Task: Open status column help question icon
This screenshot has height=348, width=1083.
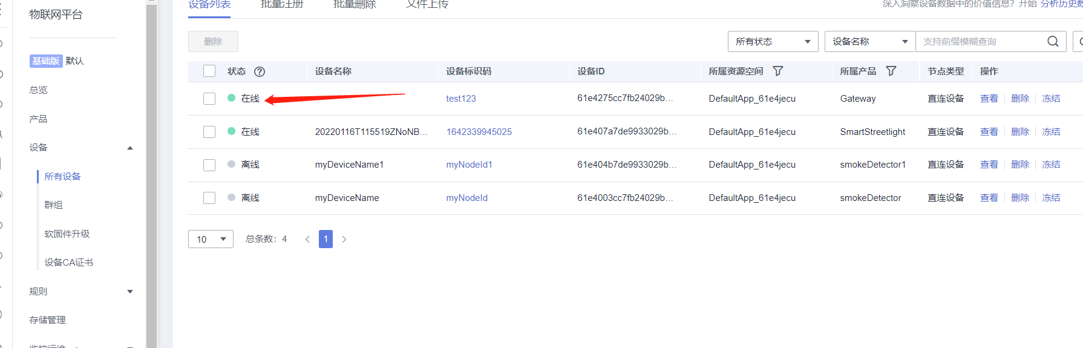Action: (260, 71)
